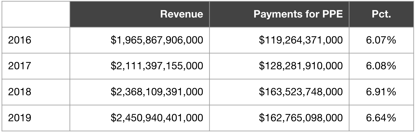Click the 2019 row label

pos(20,118)
